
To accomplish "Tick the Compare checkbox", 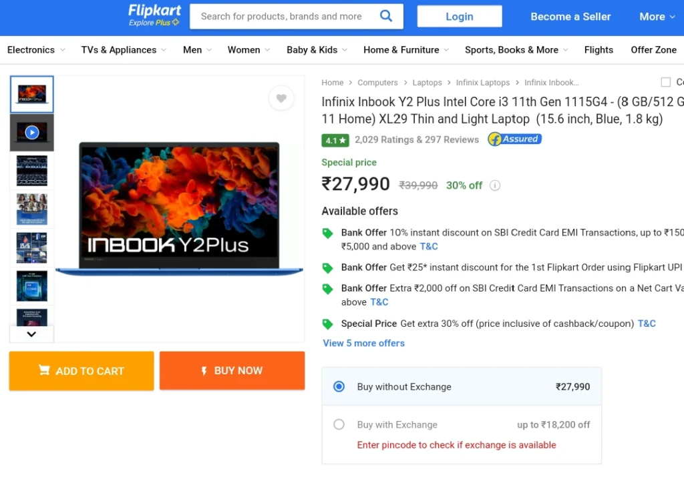I will click(x=666, y=82).
